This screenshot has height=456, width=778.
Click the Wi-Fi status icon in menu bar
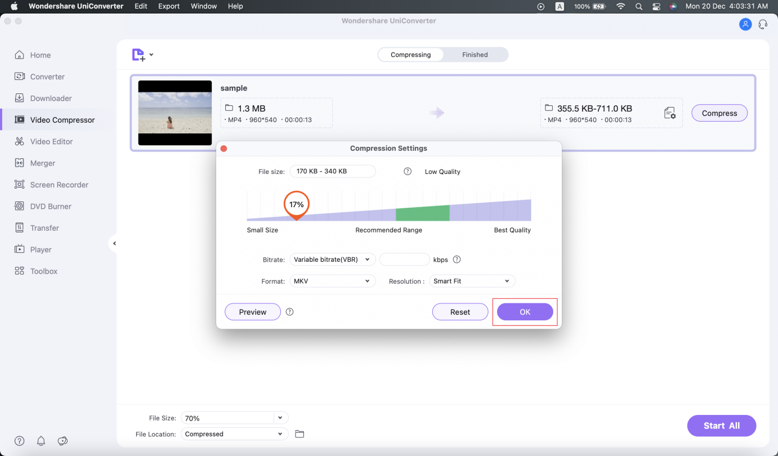click(x=620, y=6)
